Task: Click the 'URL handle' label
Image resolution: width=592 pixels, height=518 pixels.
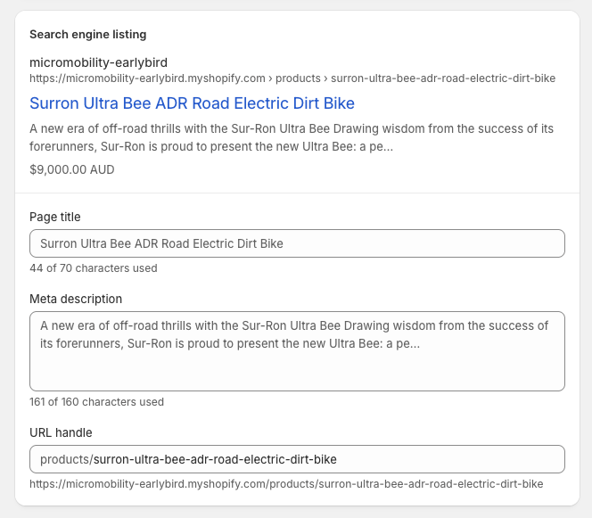Action: click(x=61, y=432)
